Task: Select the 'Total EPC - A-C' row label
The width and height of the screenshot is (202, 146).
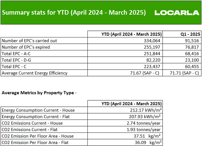Action: [16, 54]
